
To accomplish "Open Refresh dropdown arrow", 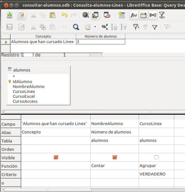I will coord(95,27).
